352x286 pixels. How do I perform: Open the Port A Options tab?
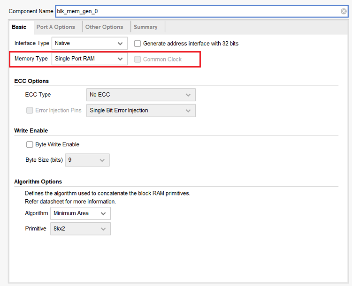pos(56,27)
